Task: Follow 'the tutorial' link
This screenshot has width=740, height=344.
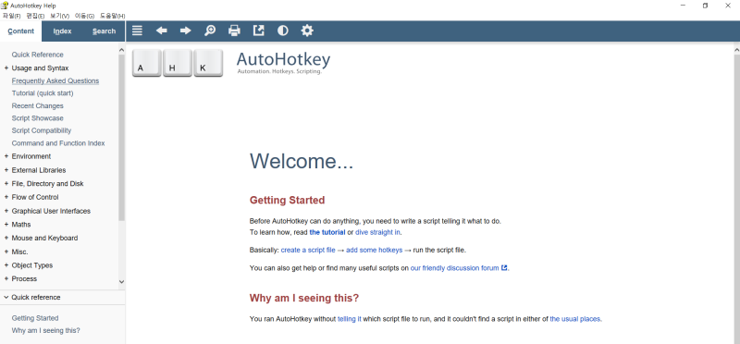Action: [327, 232]
